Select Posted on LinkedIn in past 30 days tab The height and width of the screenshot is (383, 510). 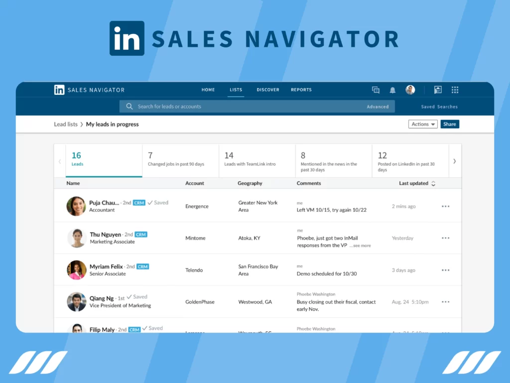point(410,161)
